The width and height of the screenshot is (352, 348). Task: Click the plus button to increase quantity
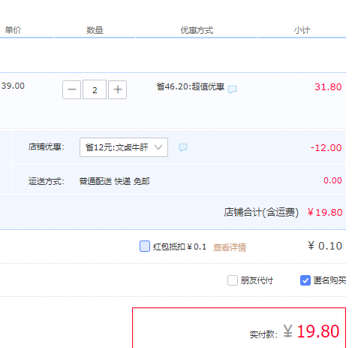pyautogui.click(x=118, y=89)
